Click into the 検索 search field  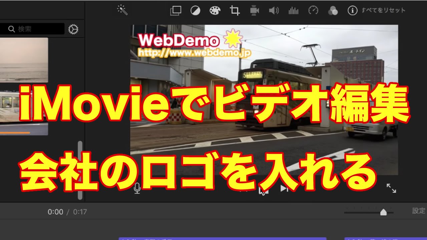32,29
